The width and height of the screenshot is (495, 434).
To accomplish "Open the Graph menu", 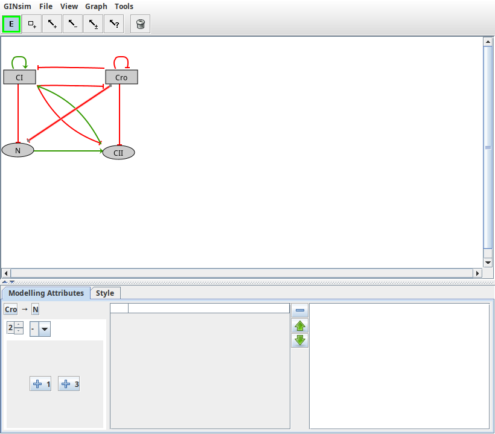I will coord(96,6).
